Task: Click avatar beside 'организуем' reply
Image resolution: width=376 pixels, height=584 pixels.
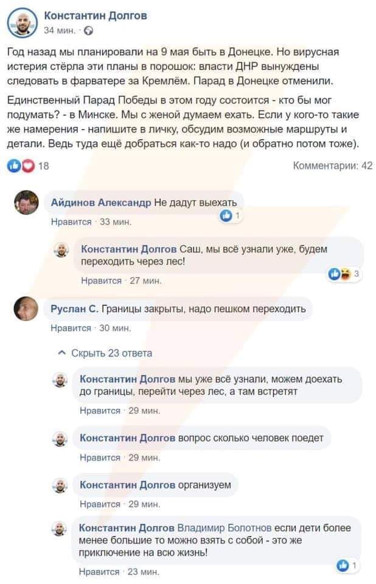Action: 60,485
